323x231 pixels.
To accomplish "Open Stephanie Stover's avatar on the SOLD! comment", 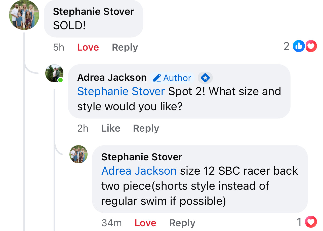I will 24,15.
